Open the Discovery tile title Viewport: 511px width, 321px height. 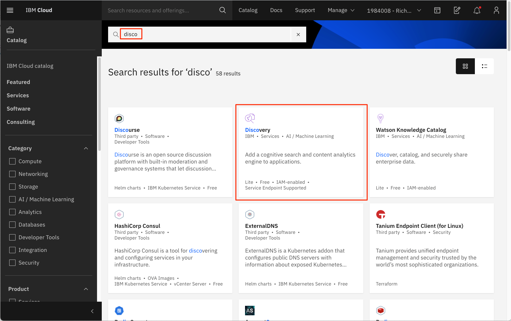(258, 130)
